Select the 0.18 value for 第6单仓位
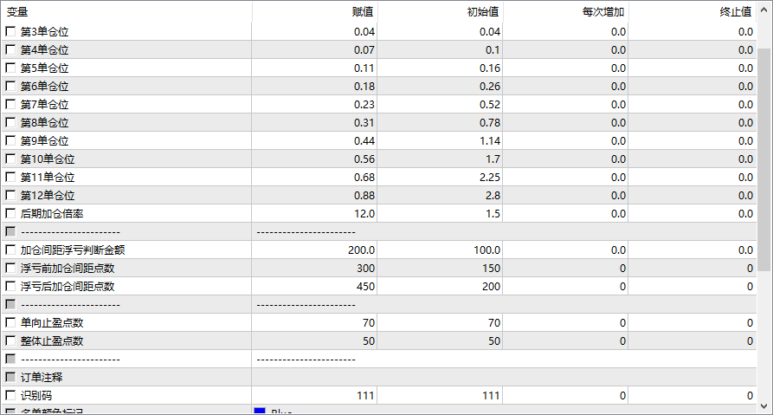Viewport: 773px width, 415px height. point(364,87)
